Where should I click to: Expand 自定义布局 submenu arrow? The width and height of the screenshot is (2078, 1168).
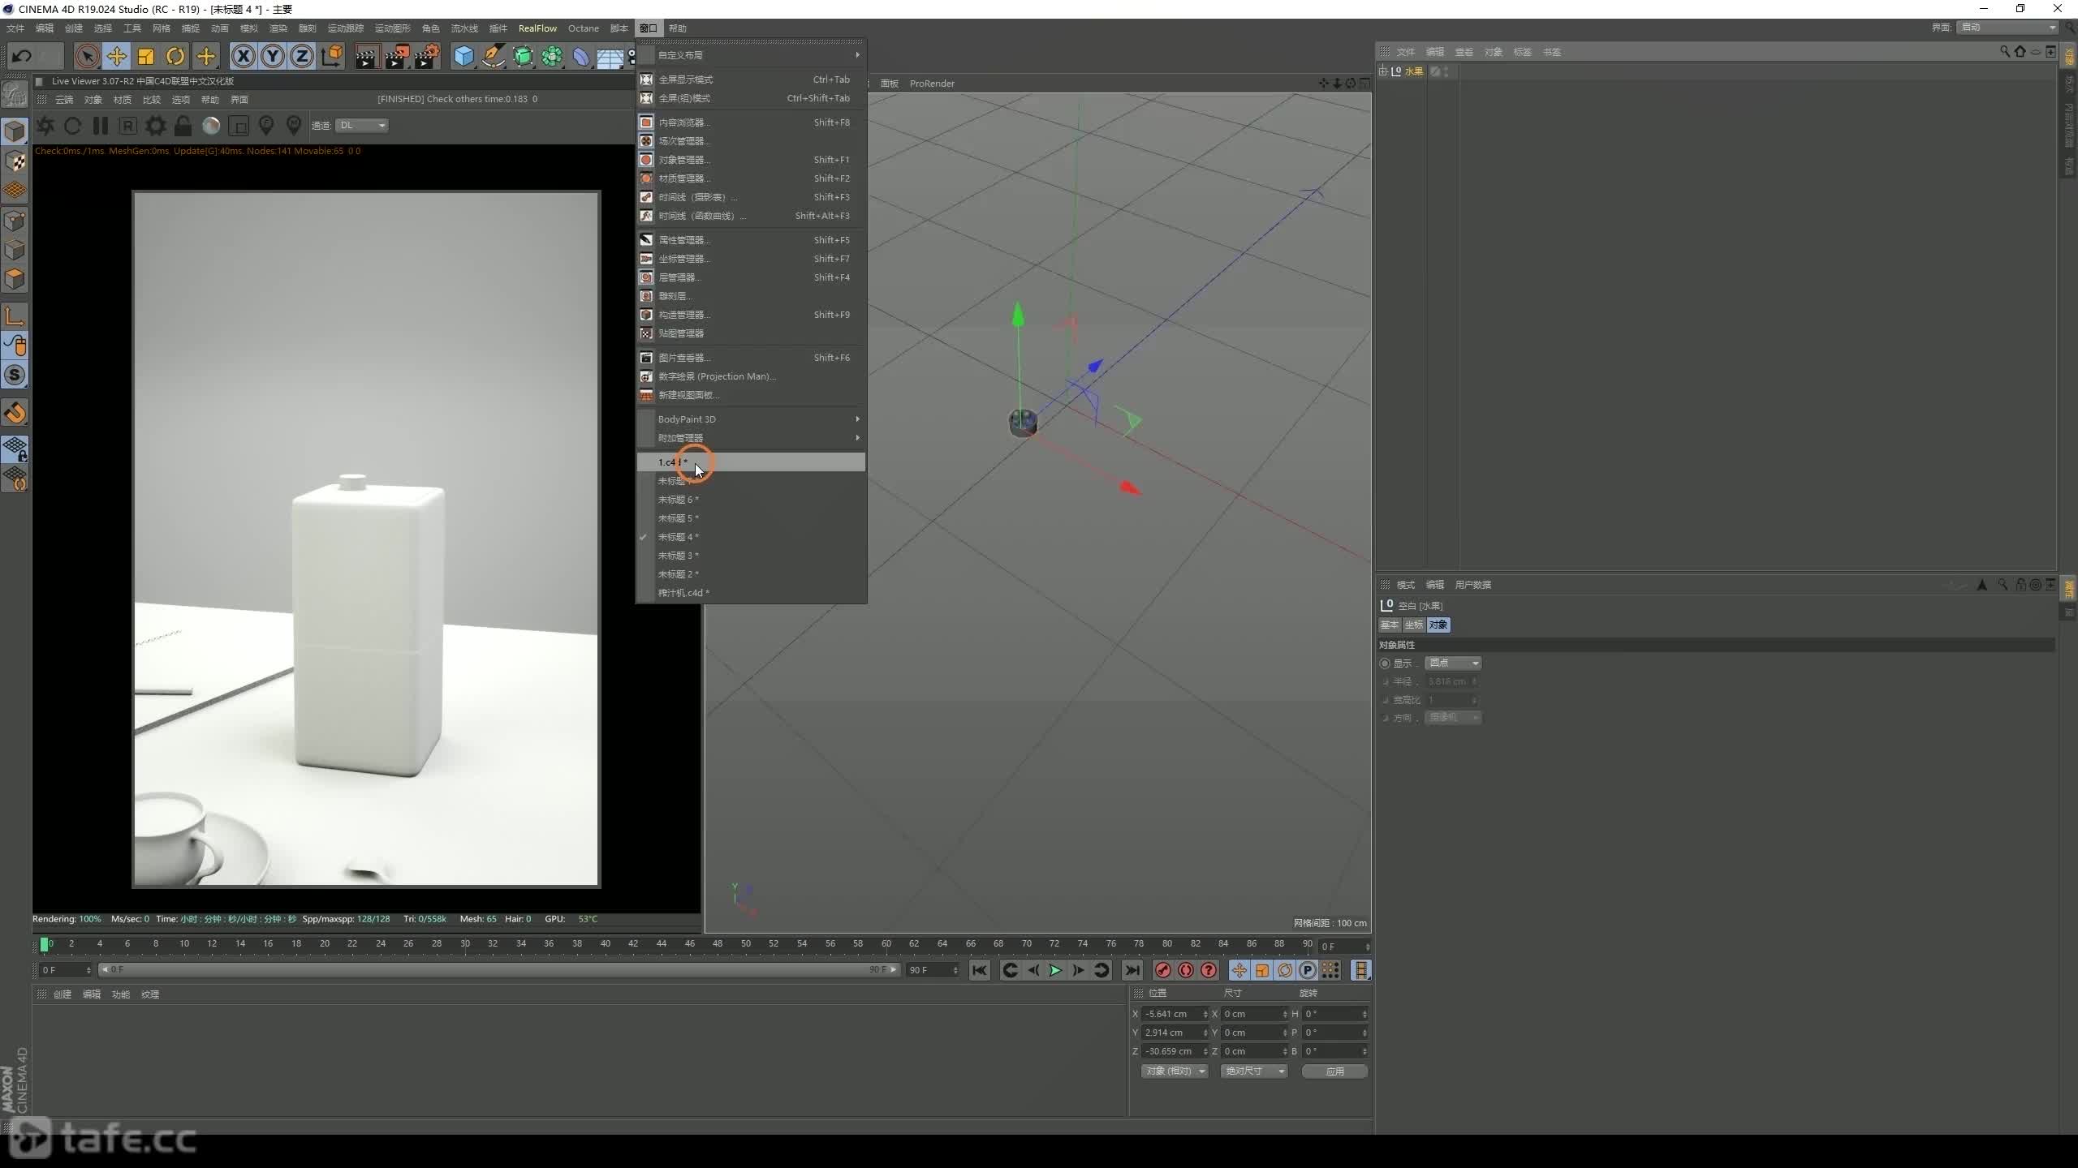tap(857, 55)
